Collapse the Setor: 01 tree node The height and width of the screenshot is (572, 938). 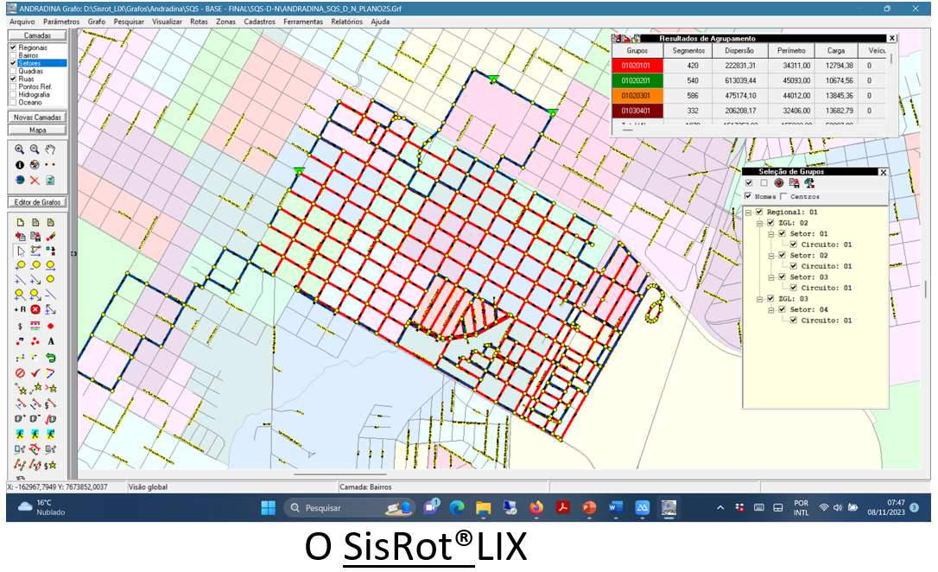click(x=771, y=234)
